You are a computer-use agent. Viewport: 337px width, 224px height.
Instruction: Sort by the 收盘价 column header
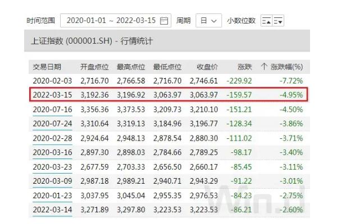[207, 67]
